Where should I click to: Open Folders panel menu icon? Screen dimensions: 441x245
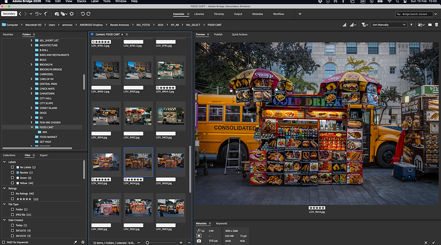tap(34, 35)
